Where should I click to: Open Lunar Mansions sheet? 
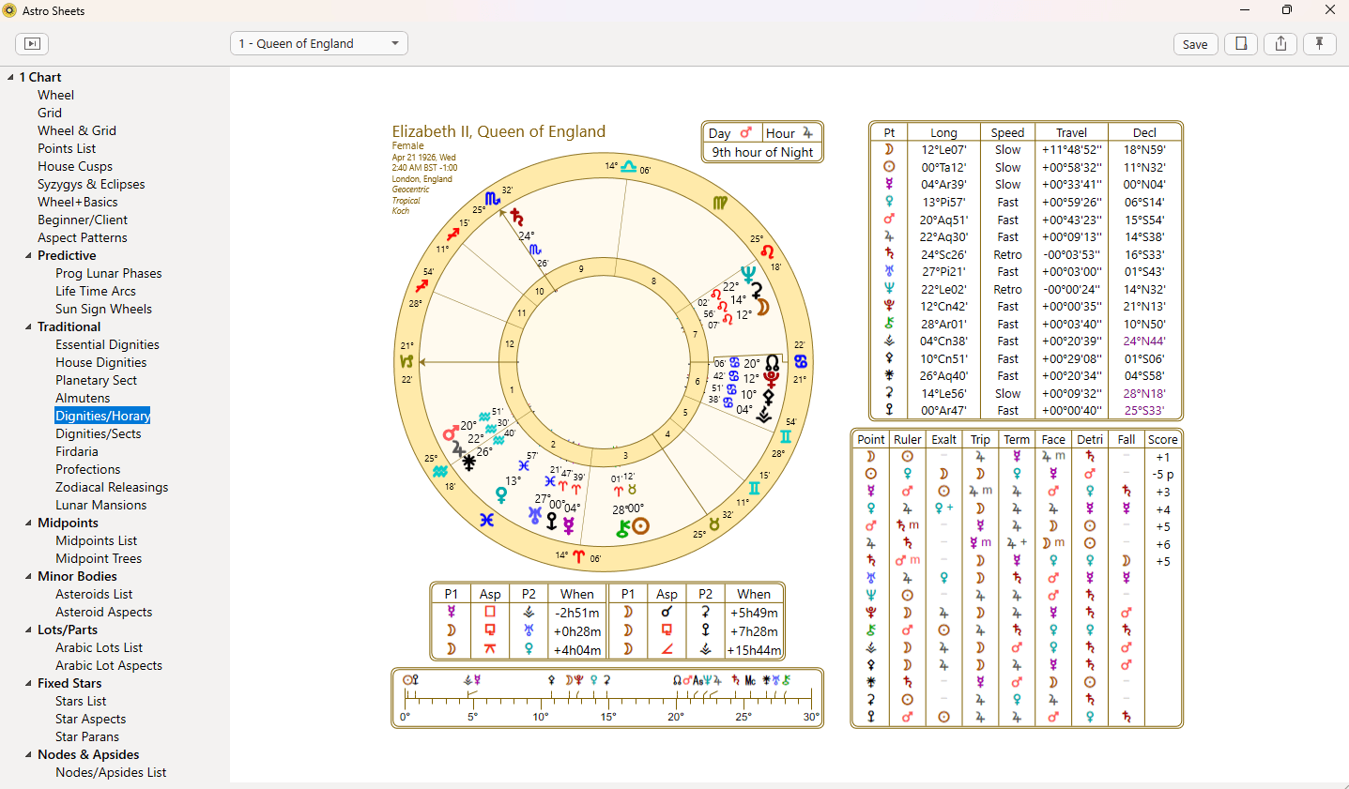[x=101, y=505]
